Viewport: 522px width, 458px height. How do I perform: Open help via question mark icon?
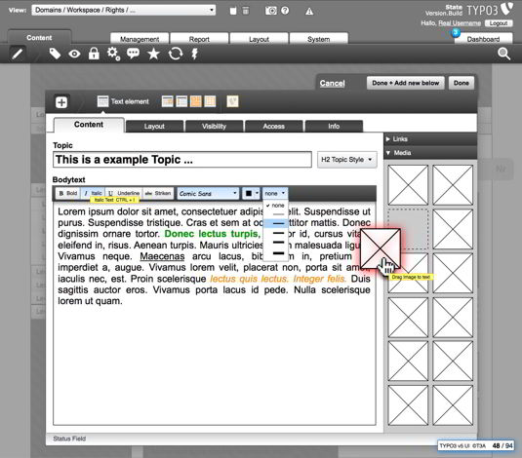tap(285, 11)
